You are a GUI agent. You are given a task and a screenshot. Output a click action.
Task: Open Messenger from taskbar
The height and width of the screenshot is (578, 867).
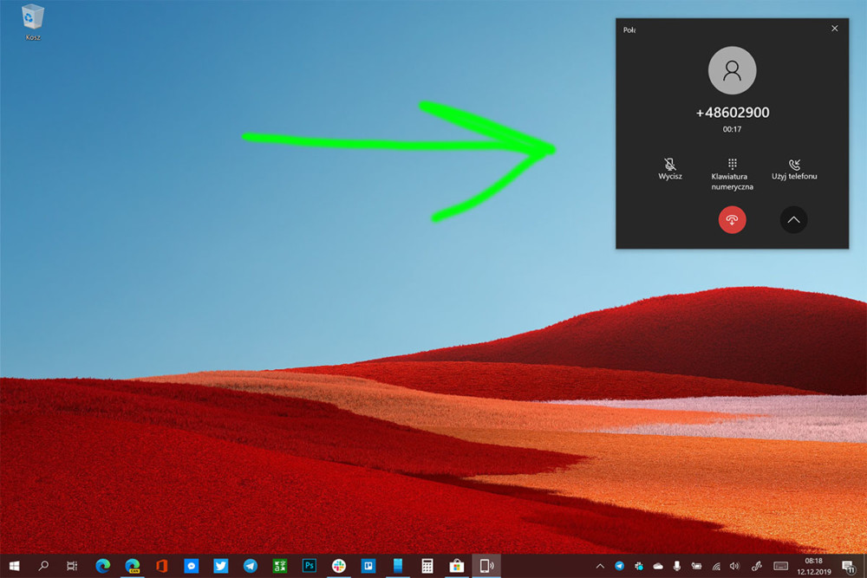192,566
